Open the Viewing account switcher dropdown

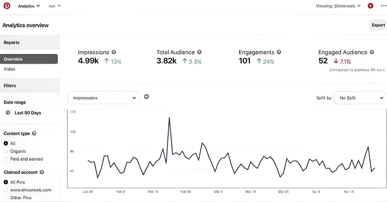coord(338,6)
